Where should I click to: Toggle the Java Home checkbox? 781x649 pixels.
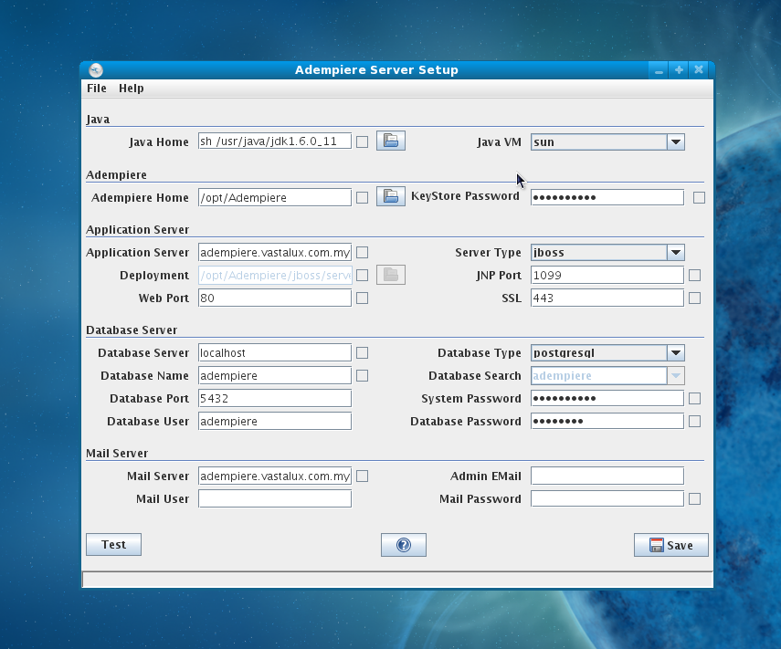(362, 141)
